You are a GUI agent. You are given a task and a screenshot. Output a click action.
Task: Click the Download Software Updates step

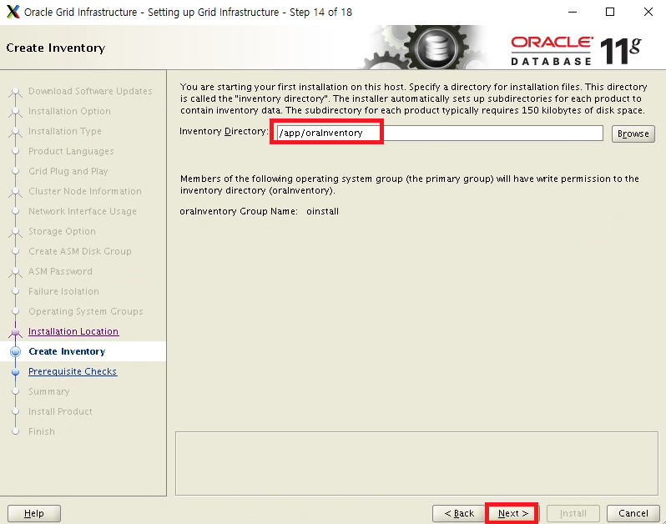[x=90, y=91]
